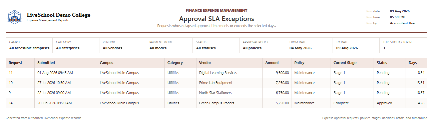Click vendor Digital Learning Services
This screenshot has height=126, width=433.
pos(218,73)
